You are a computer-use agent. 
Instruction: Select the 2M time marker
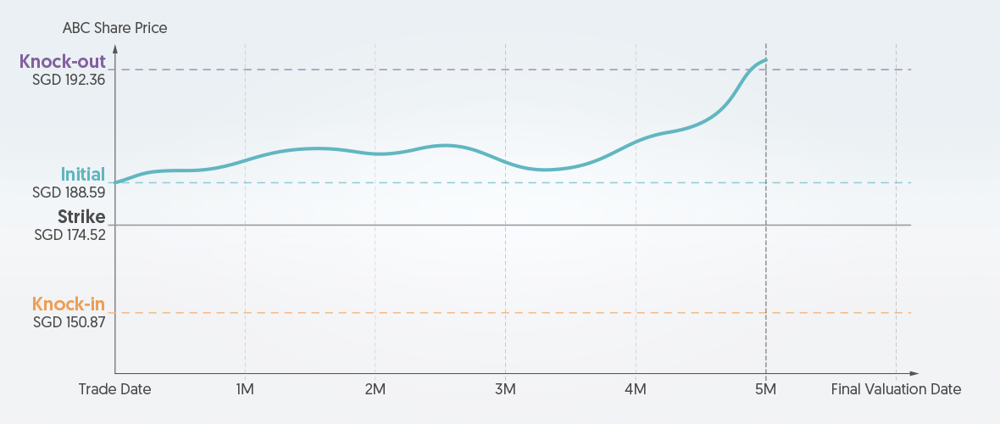[x=375, y=389]
